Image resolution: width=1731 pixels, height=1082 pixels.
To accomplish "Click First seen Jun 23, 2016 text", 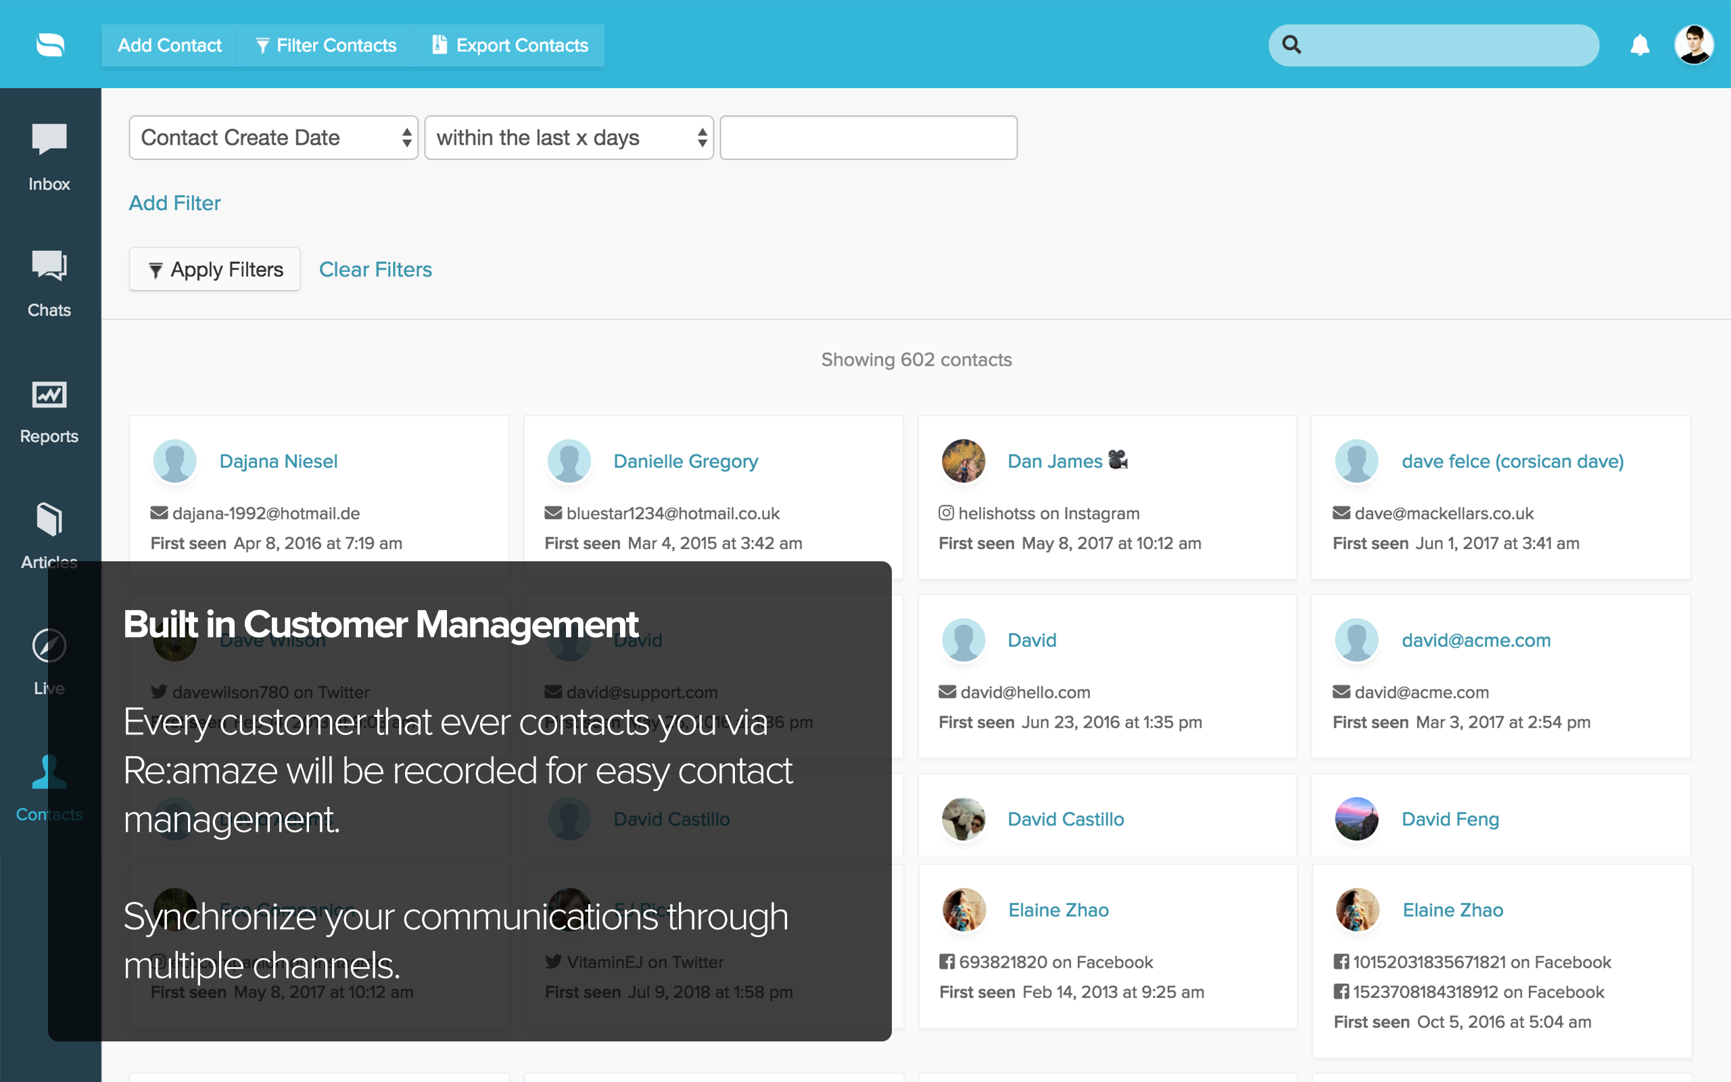I will click(1070, 722).
